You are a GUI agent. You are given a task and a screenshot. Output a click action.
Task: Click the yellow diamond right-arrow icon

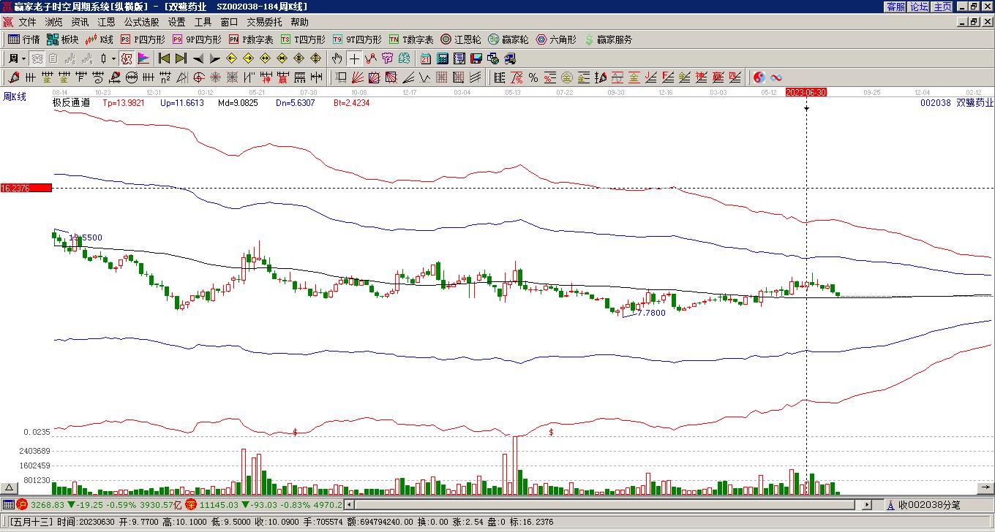(x=249, y=58)
